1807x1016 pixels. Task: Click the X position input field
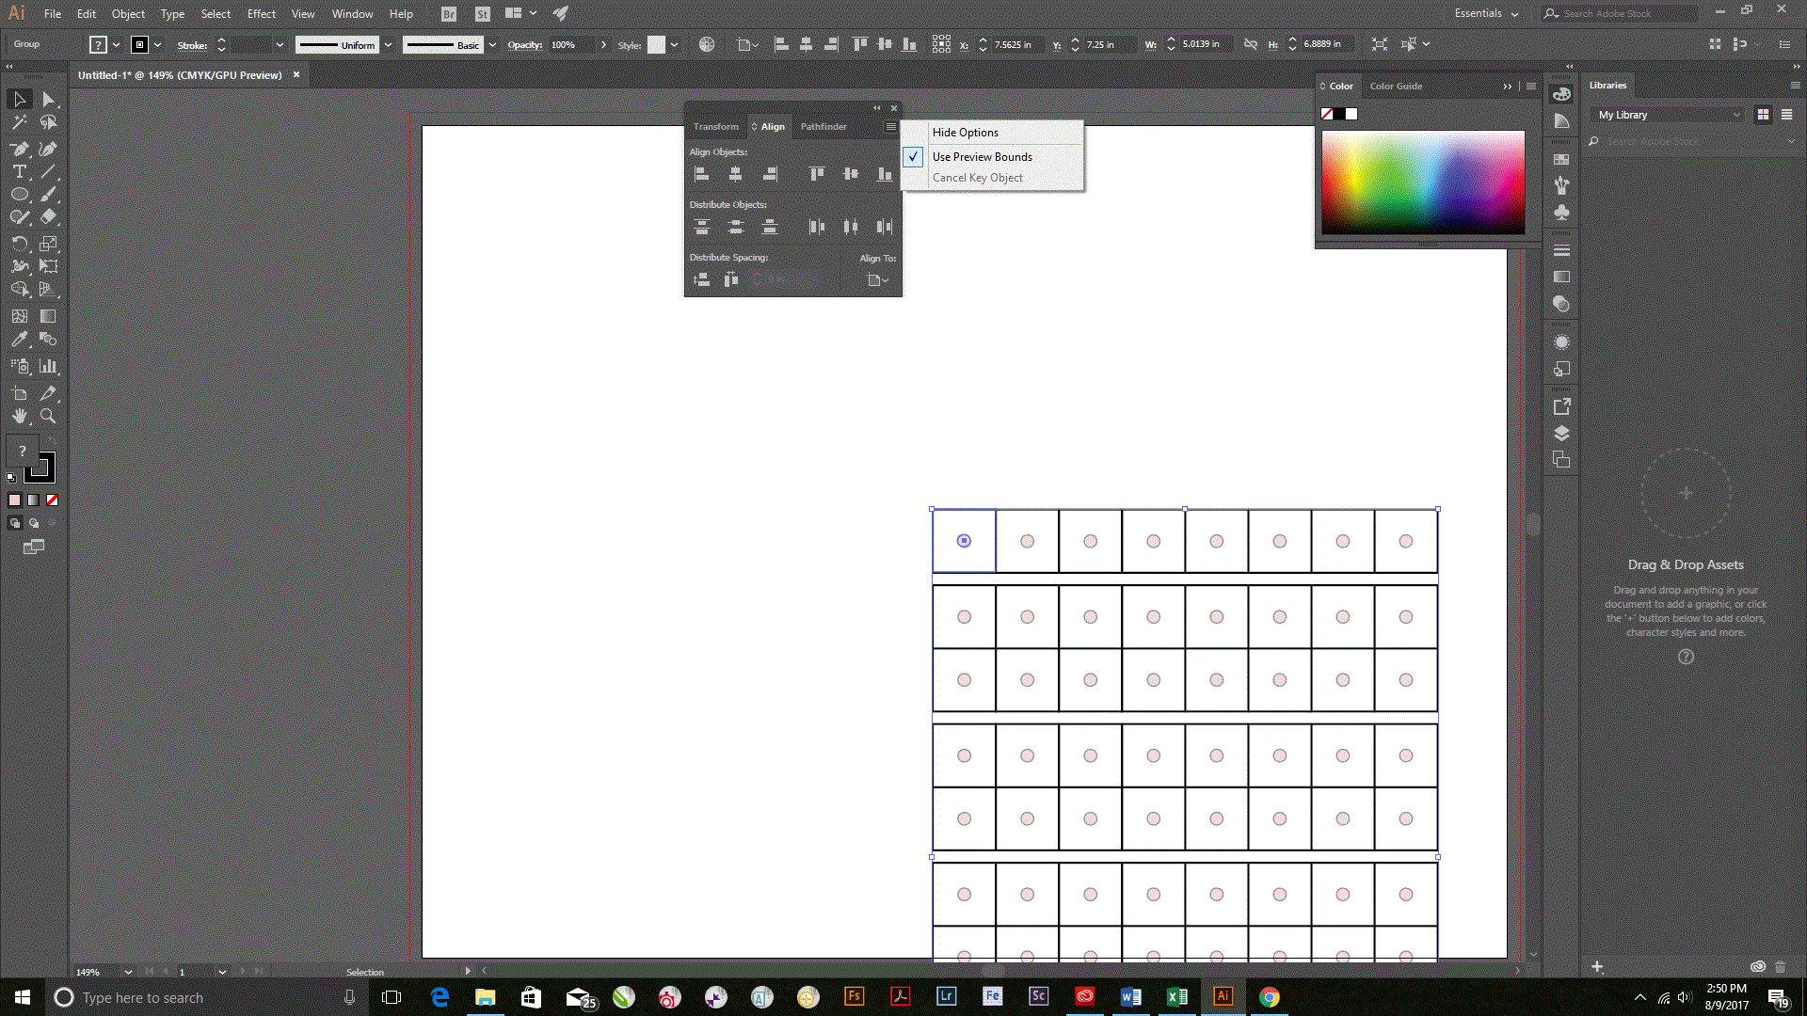click(1016, 44)
